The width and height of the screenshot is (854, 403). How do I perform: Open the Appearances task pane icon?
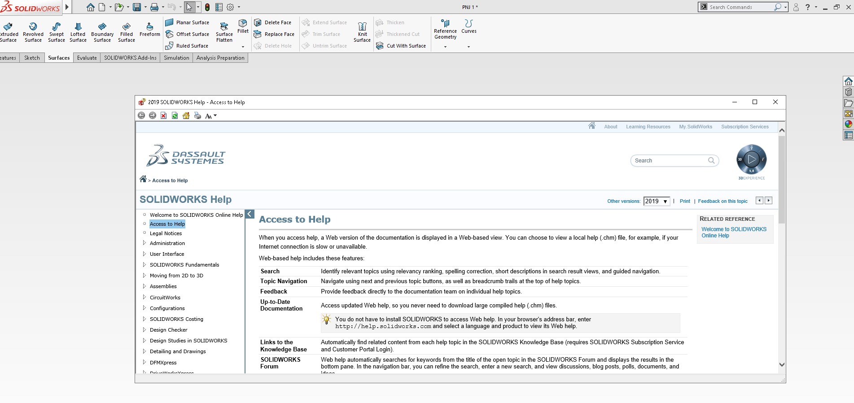[848, 124]
